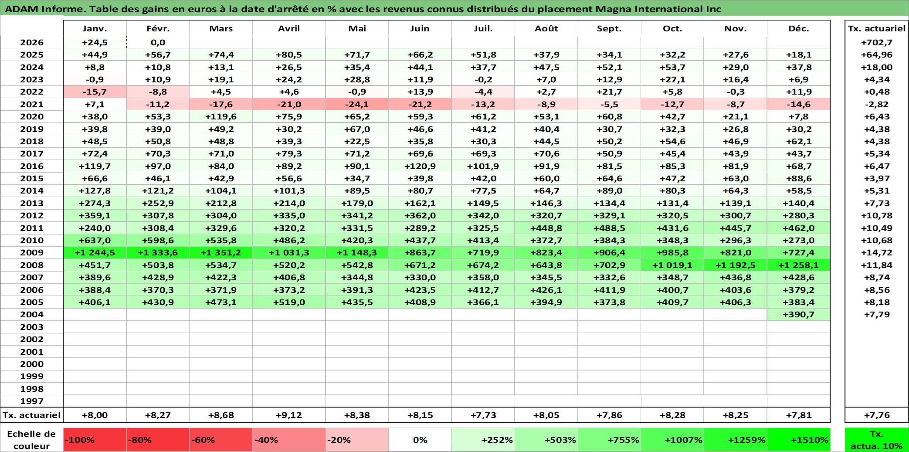Select the 2009 row label

(x=32, y=252)
